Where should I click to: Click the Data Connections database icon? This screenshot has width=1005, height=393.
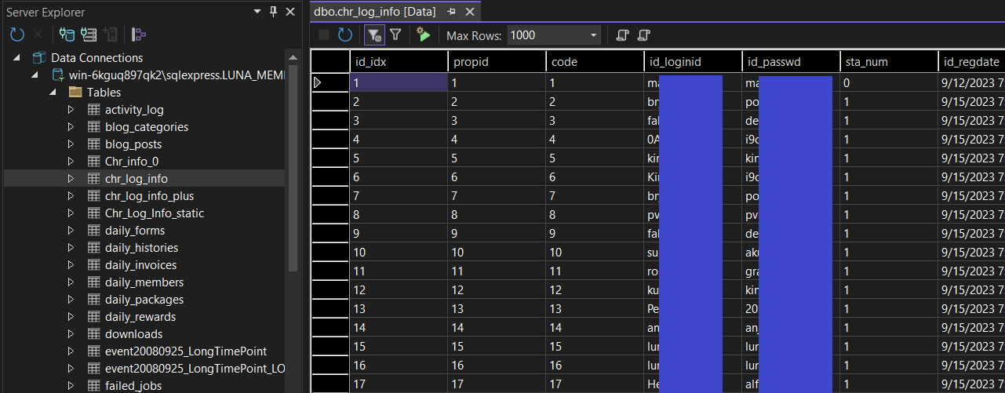coord(39,58)
